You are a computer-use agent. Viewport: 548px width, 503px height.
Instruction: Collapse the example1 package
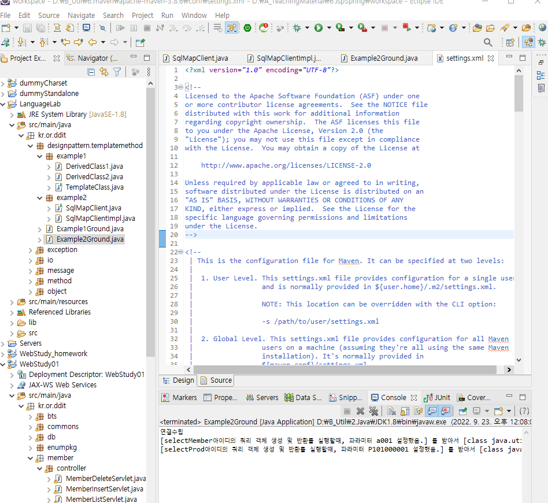(x=39, y=156)
